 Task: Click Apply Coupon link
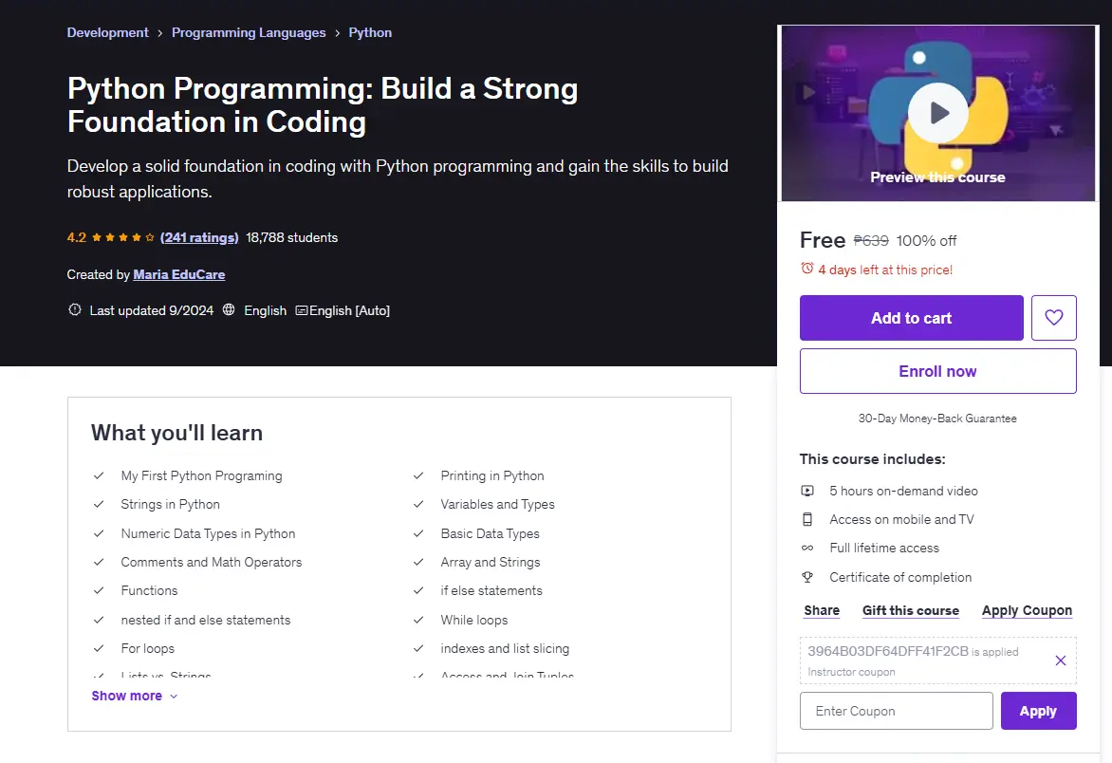pos(1027,610)
